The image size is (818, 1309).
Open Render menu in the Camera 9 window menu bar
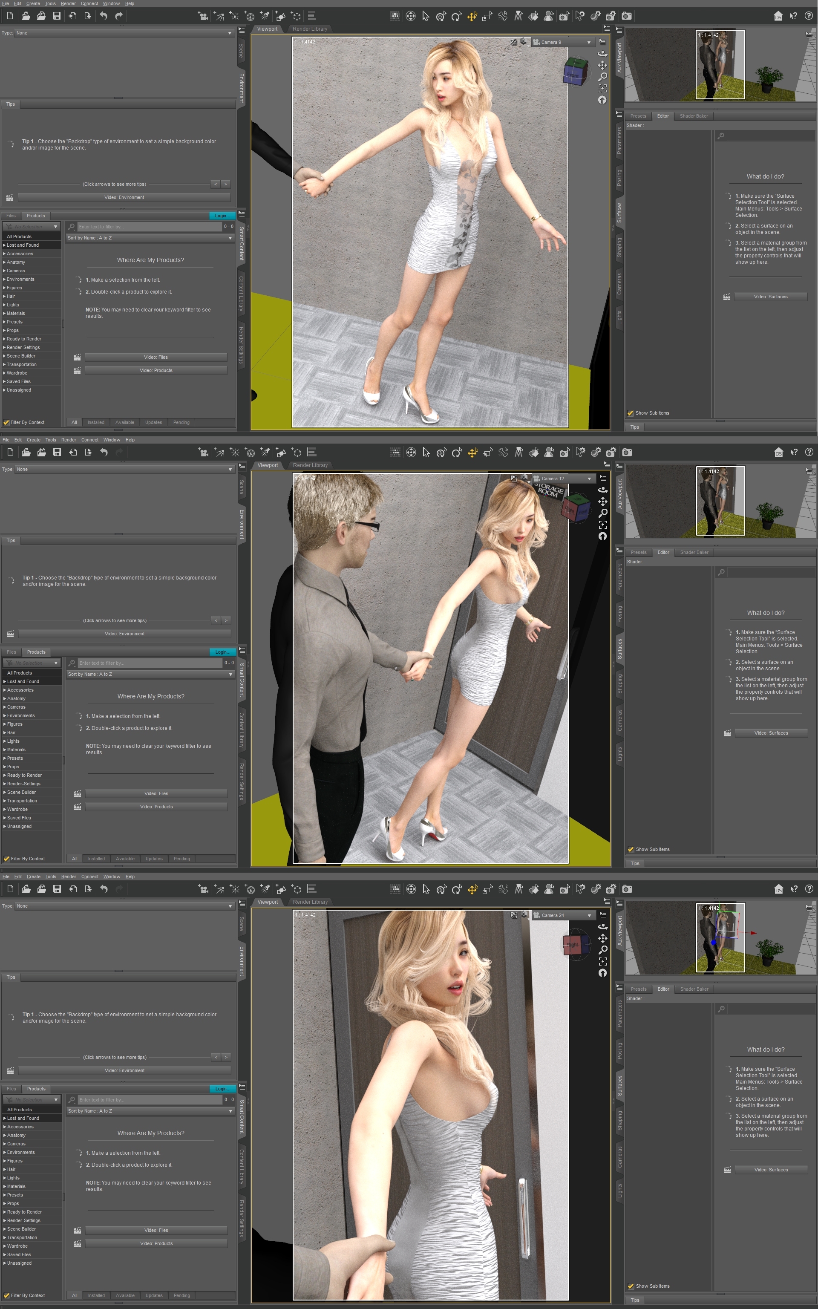68,3
